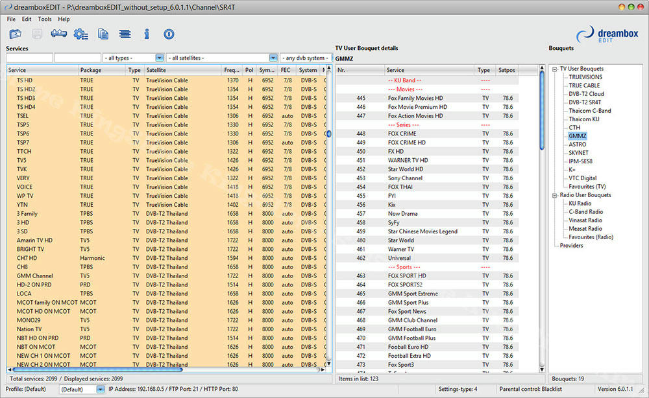Select the Providers tree node
This screenshot has width=649, height=398.
pyautogui.click(x=571, y=246)
